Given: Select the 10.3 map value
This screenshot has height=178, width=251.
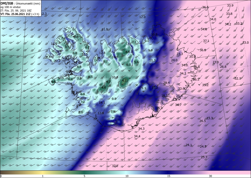Looking at the screenshot, I should pos(152,61).
